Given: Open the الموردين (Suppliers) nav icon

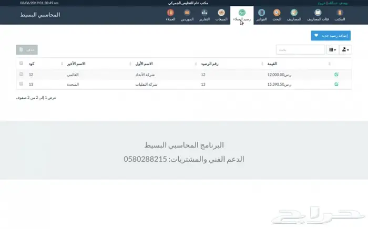Looking at the screenshot, I should click(x=187, y=15).
